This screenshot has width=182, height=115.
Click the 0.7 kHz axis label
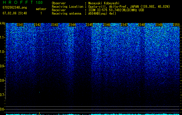tap(2, 95)
